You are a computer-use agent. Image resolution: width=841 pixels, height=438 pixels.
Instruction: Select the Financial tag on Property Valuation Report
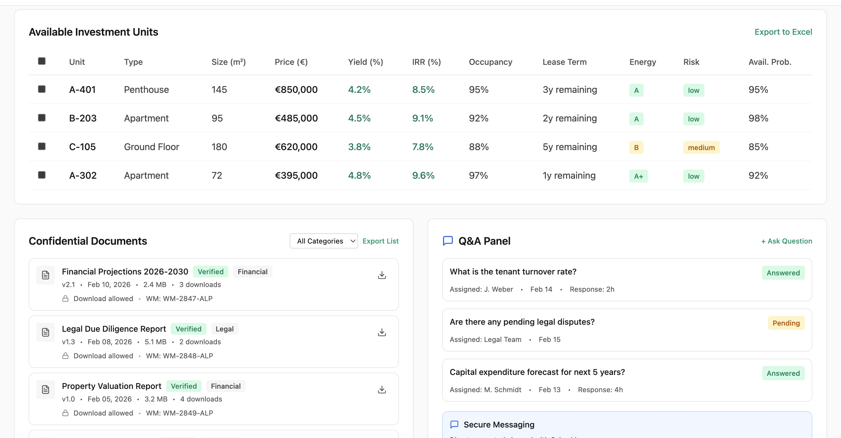[226, 386]
